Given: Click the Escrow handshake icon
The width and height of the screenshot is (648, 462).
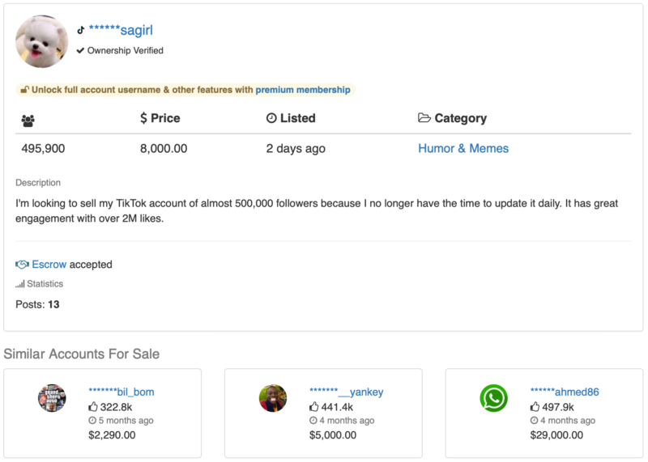Looking at the screenshot, I should click(22, 265).
